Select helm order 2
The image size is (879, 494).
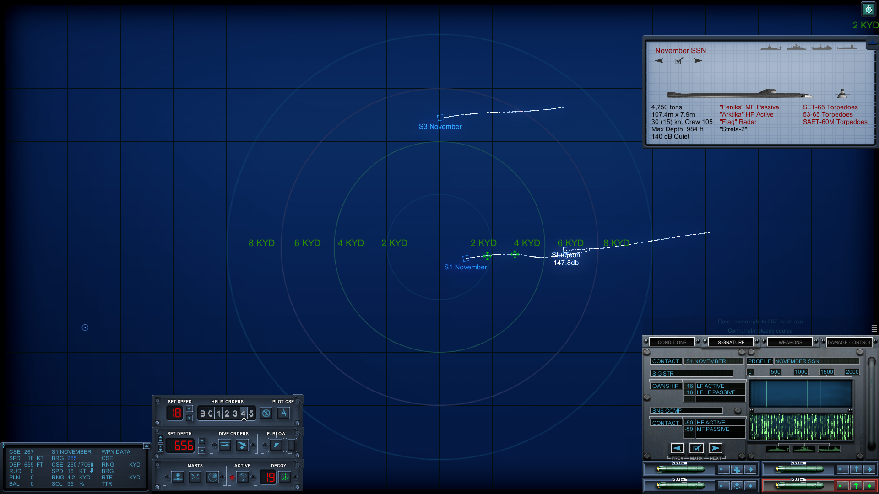pos(227,413)
